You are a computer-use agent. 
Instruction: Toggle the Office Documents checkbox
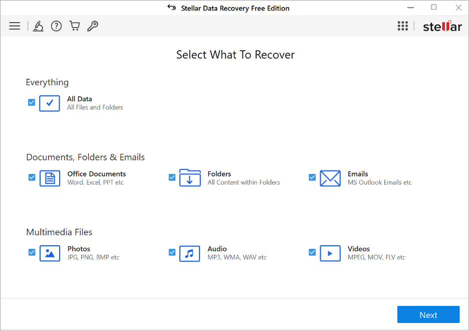(32, 178)
